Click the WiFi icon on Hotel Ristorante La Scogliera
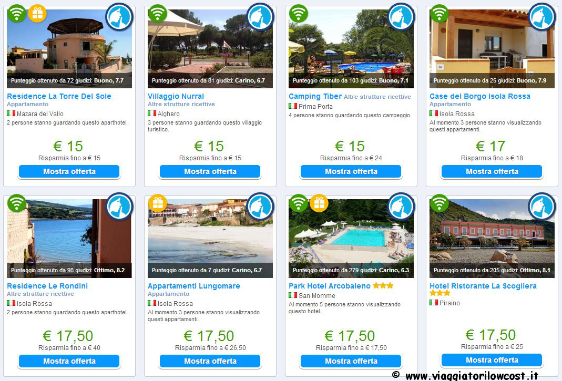The image size is (562, 381). coord(439,203)
